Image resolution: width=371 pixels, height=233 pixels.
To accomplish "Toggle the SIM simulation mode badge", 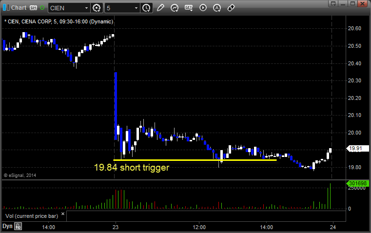I will [33, 8].
